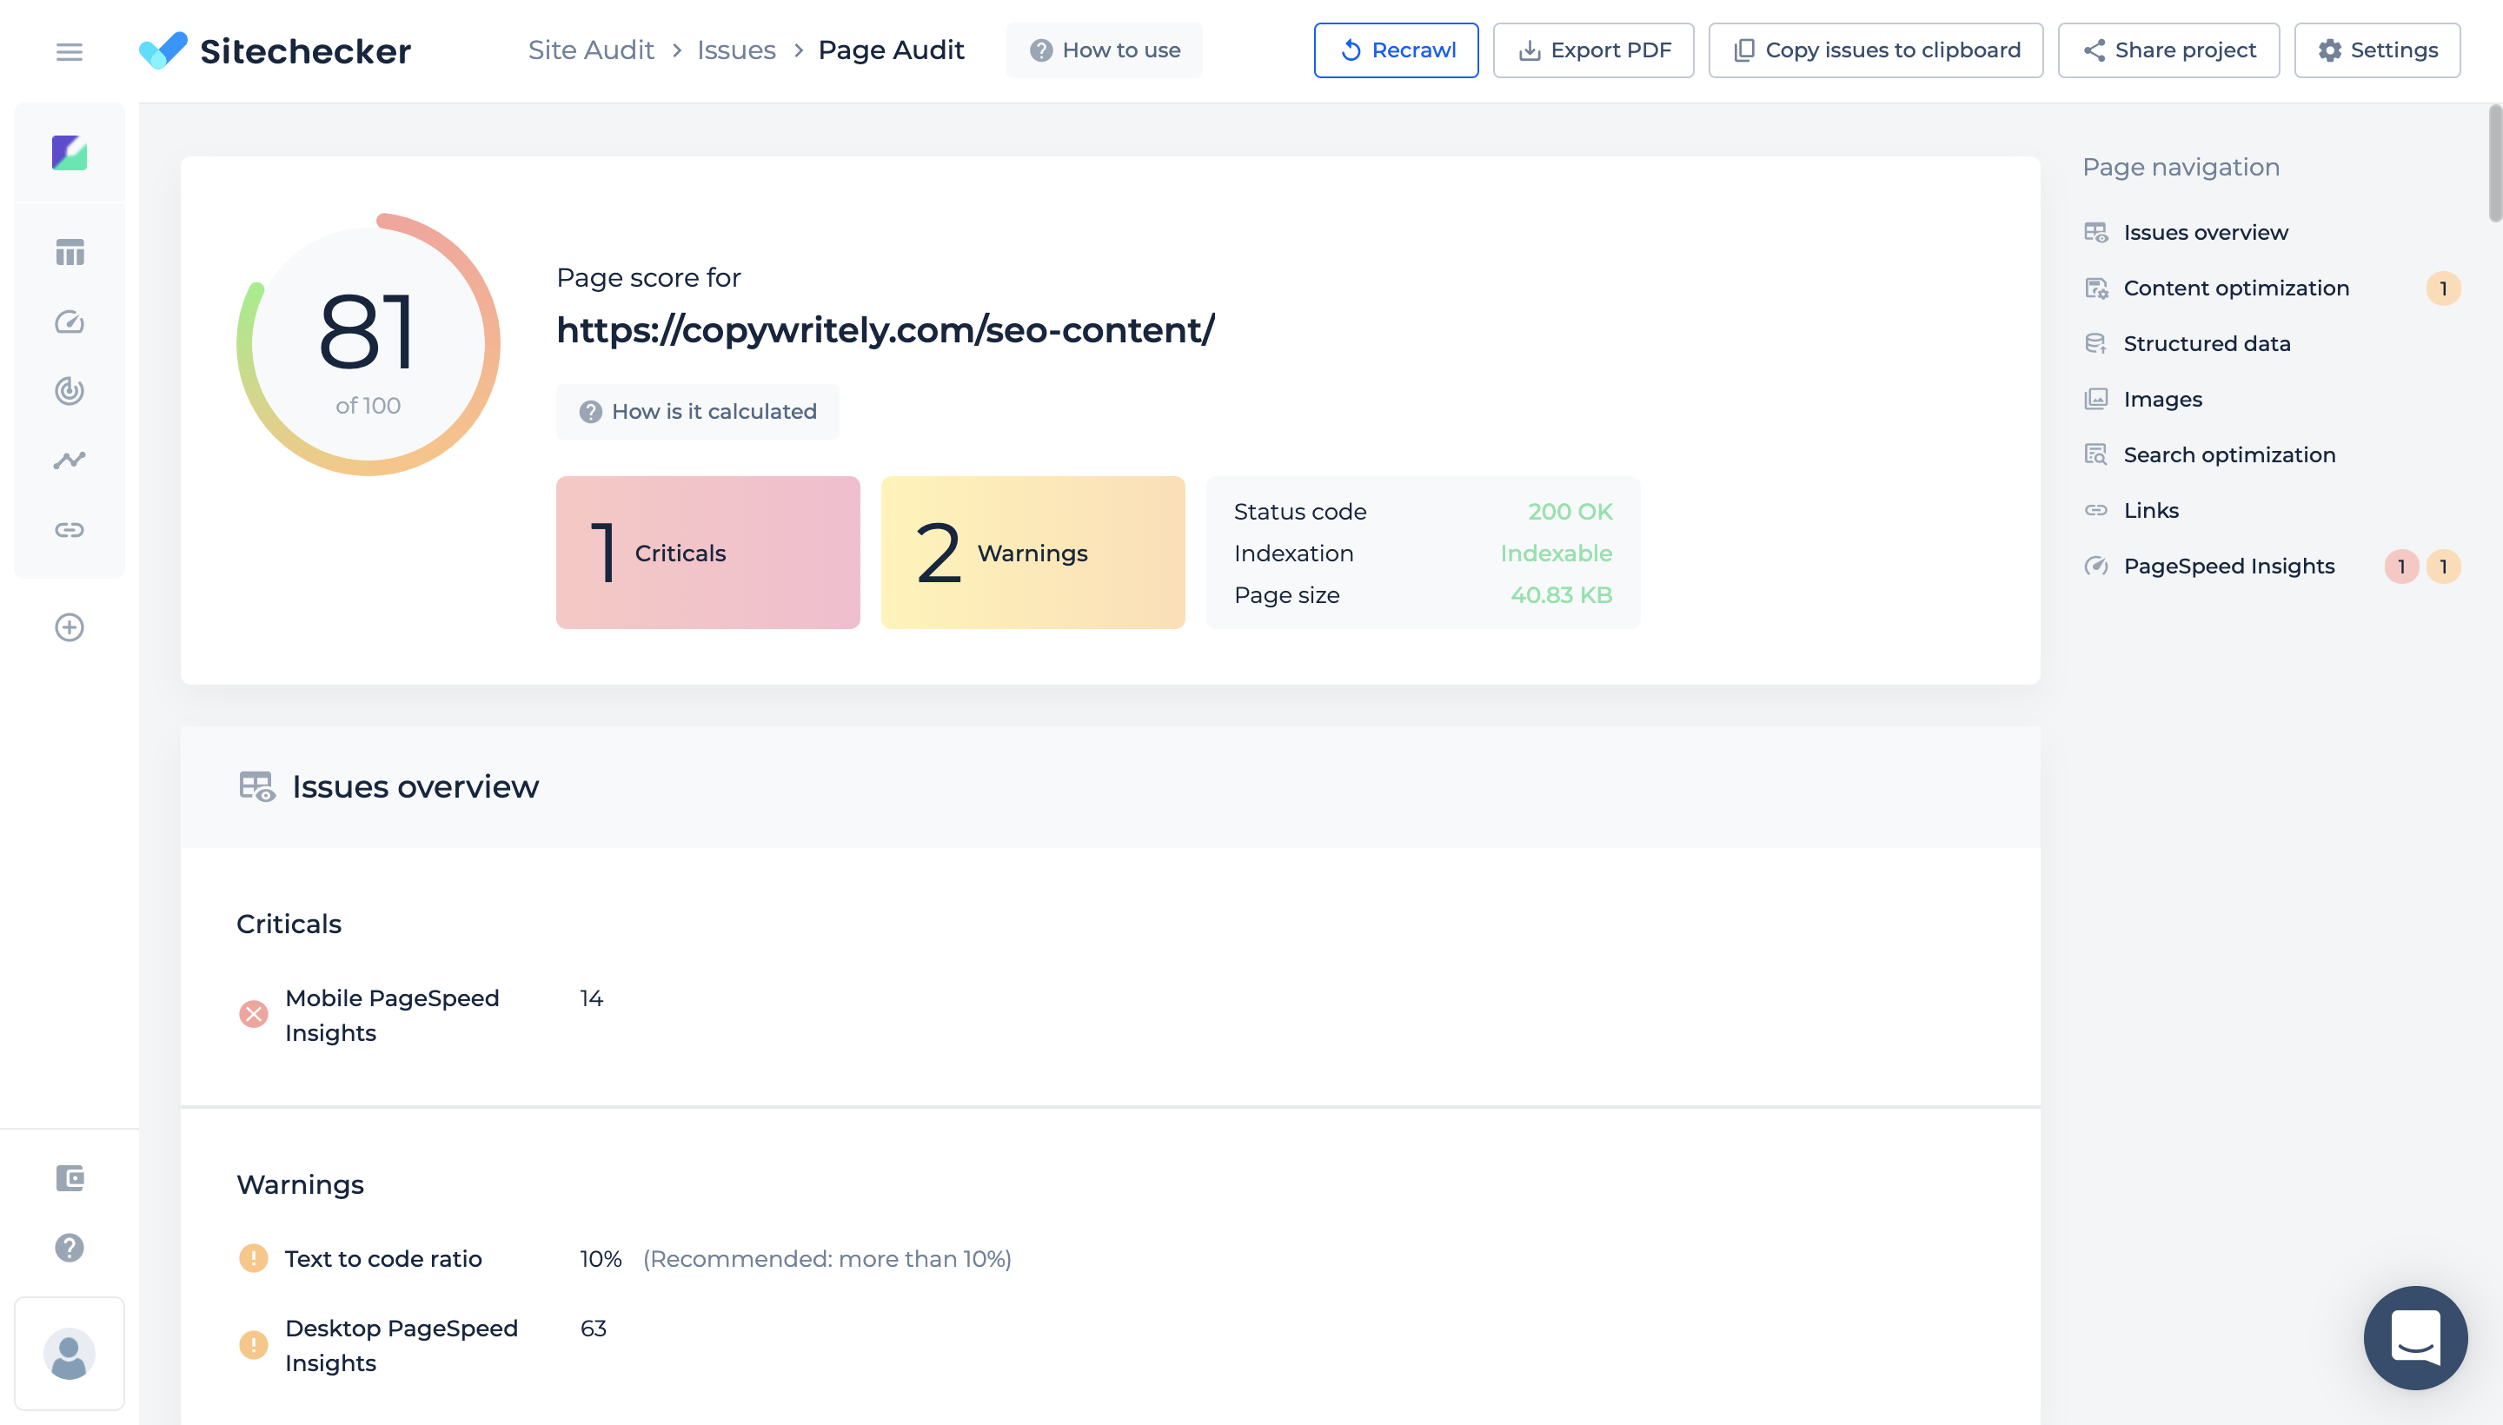This screenshot has width=2503, height=1425.
Task: Go to Site Audit breadcrumb
Action: click(590, 50)
